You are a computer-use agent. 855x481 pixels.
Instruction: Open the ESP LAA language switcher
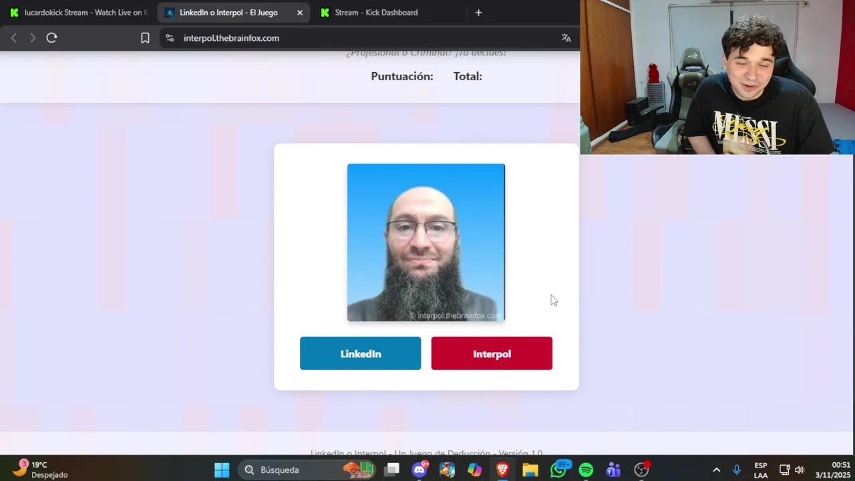(760, 470)
